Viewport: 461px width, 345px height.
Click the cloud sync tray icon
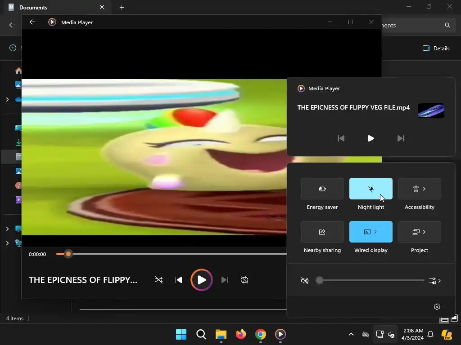click(x=366, y=334)
